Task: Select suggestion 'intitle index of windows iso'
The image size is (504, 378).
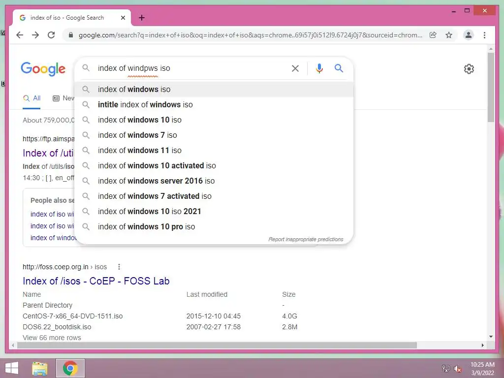Action: 214,104
